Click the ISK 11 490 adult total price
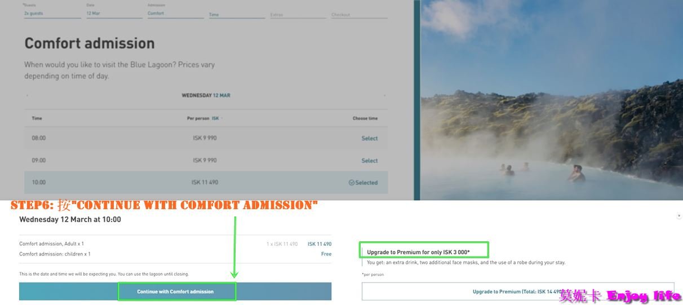Screen dimensions: 683x305 [x=319, y=244]
